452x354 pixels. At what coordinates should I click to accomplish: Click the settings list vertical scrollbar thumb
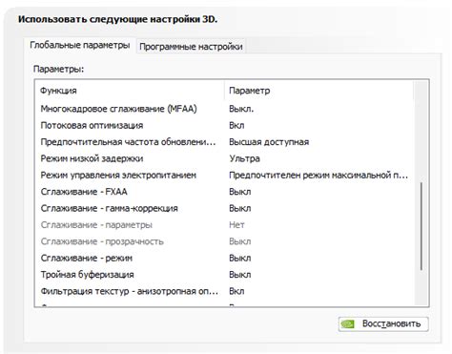421,226
